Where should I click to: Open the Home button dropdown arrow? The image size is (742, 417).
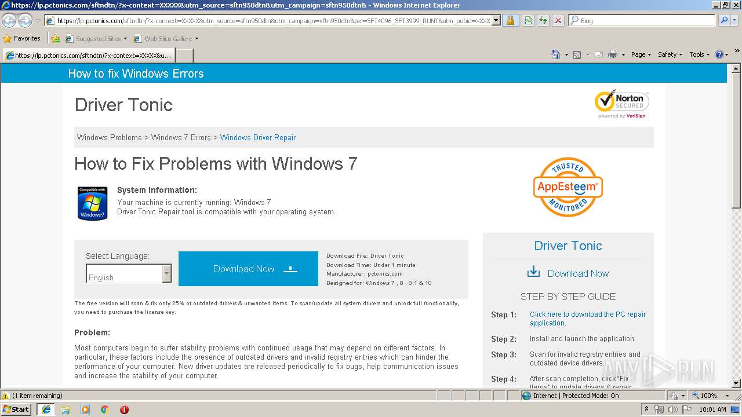tap(566, 54)
